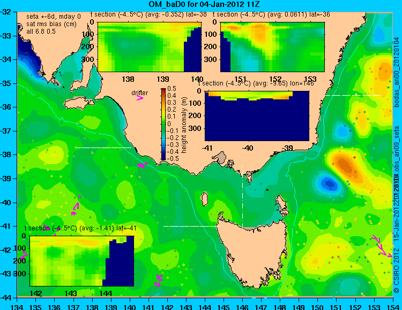Click the 'sat rms bias (cm)' text

[51, 24]
